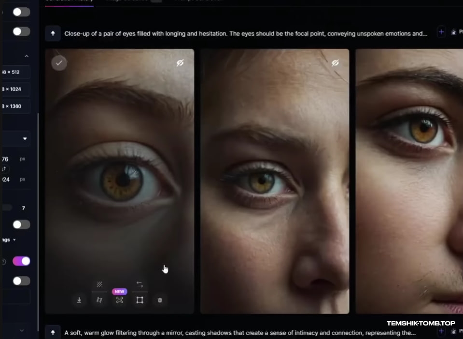Select the '× 1024' size option
The height and width of the screenshot is (339, 463).
(15, 89)
